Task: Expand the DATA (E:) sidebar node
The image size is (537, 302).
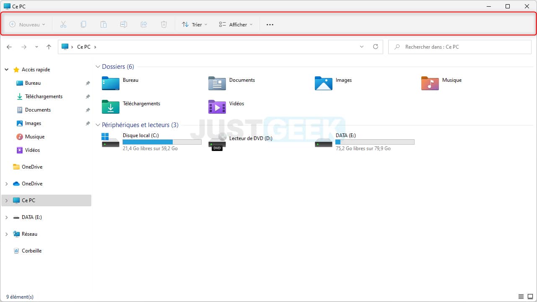Action: tap(6, 217)
